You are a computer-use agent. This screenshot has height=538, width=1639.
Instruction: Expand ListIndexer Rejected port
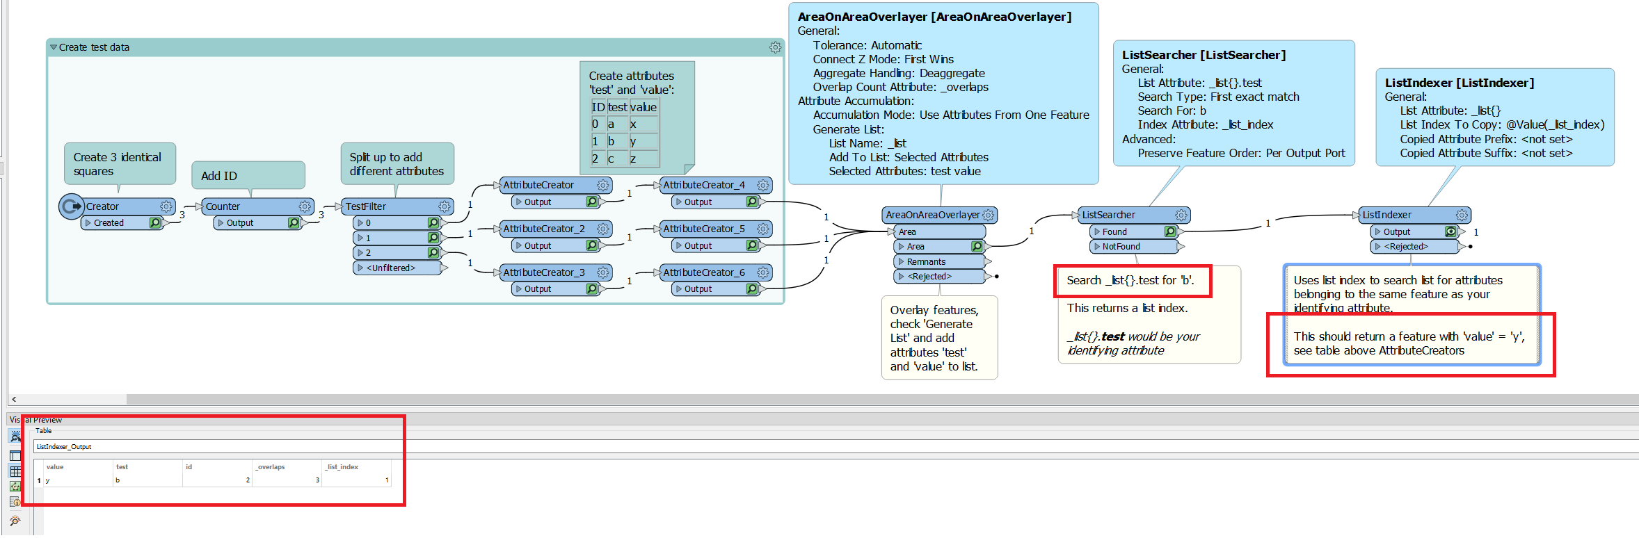pyautogui.click(x=1377, y=246)
